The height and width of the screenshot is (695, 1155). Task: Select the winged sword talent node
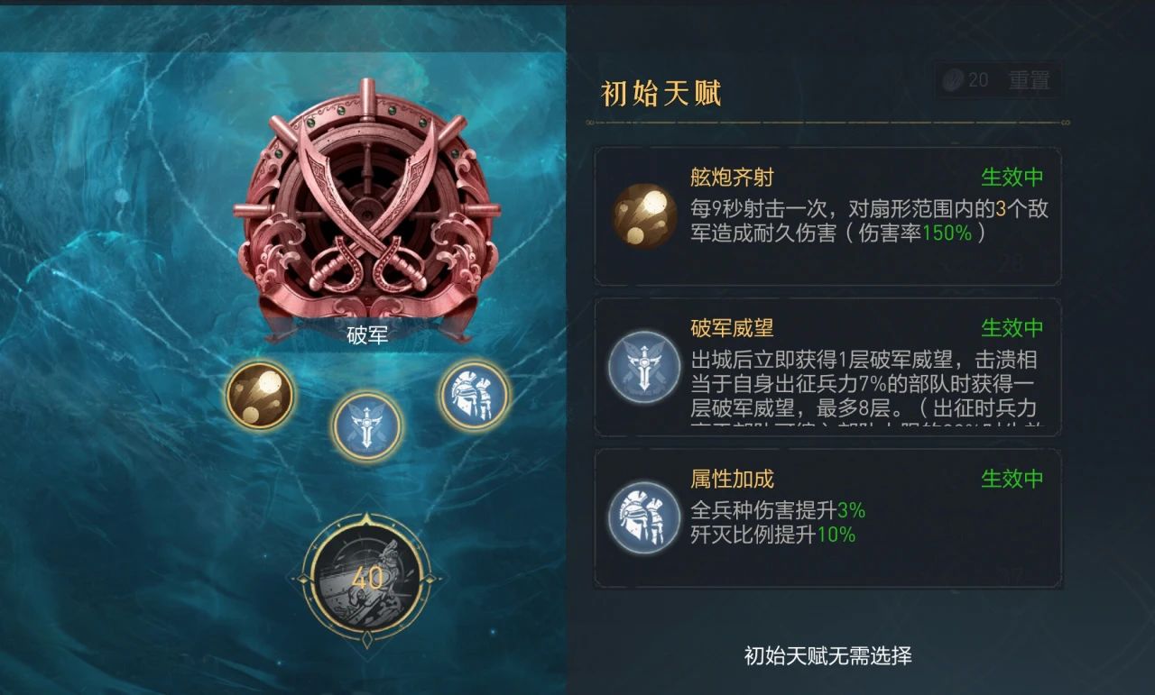tap(366, 424)
